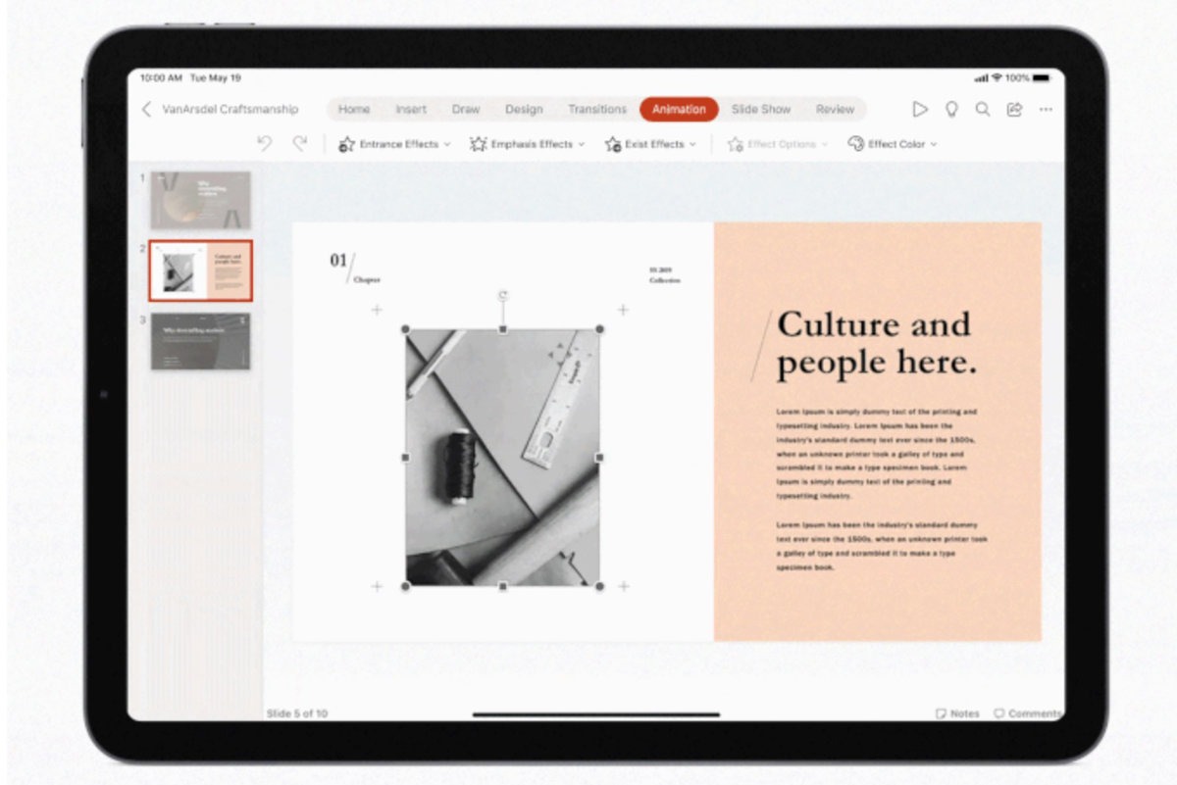Switch to the Design tab
The width and height of the screenshot is (1177, 785).
pos(524,110)
